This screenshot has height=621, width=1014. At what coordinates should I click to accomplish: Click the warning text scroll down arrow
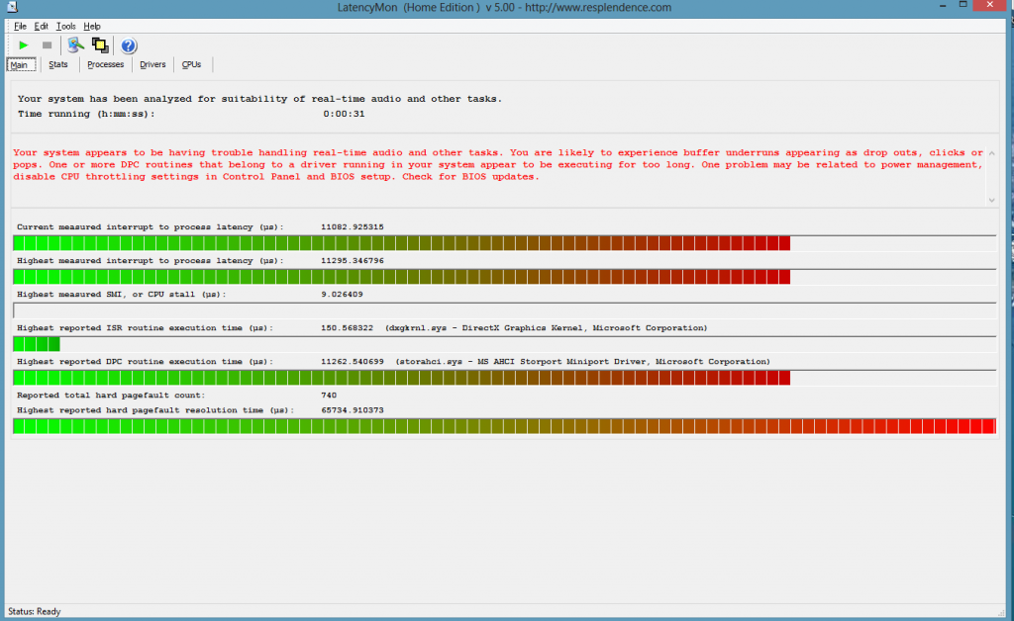coord(991,200)
